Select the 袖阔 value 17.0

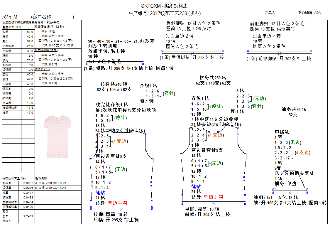tap(30, 113)
